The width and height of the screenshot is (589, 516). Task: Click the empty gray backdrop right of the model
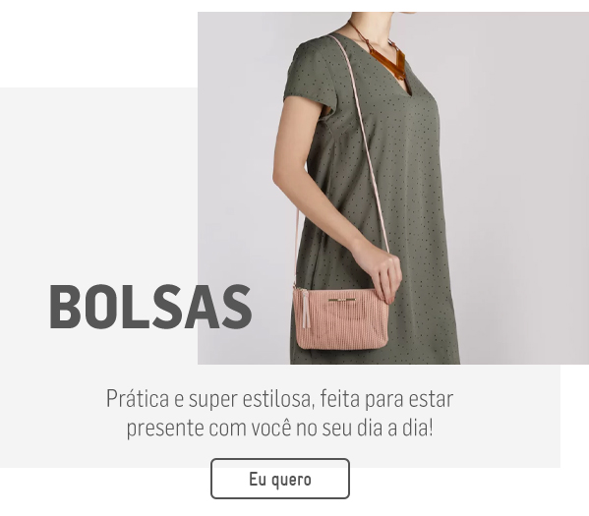[x=522, y=188]
